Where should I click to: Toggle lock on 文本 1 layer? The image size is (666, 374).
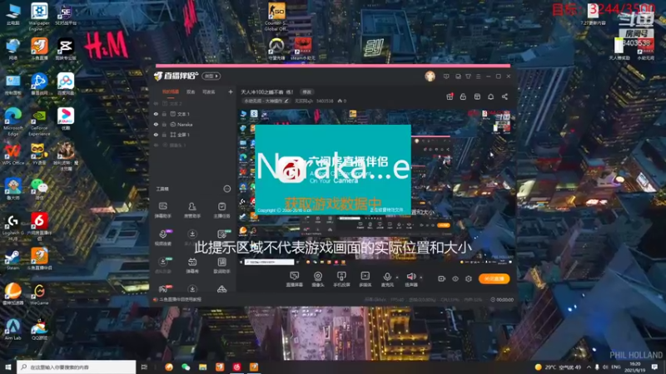pyautogui.click(x=164, y=114)
